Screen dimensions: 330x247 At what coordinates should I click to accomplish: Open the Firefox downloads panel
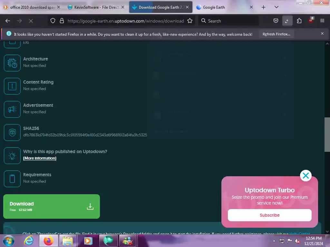[287, 21]
